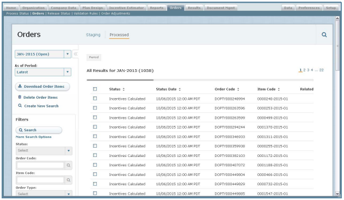Open the Plan Design navigation tab
This screenshot has width=344, height=200.
point(93,8)
